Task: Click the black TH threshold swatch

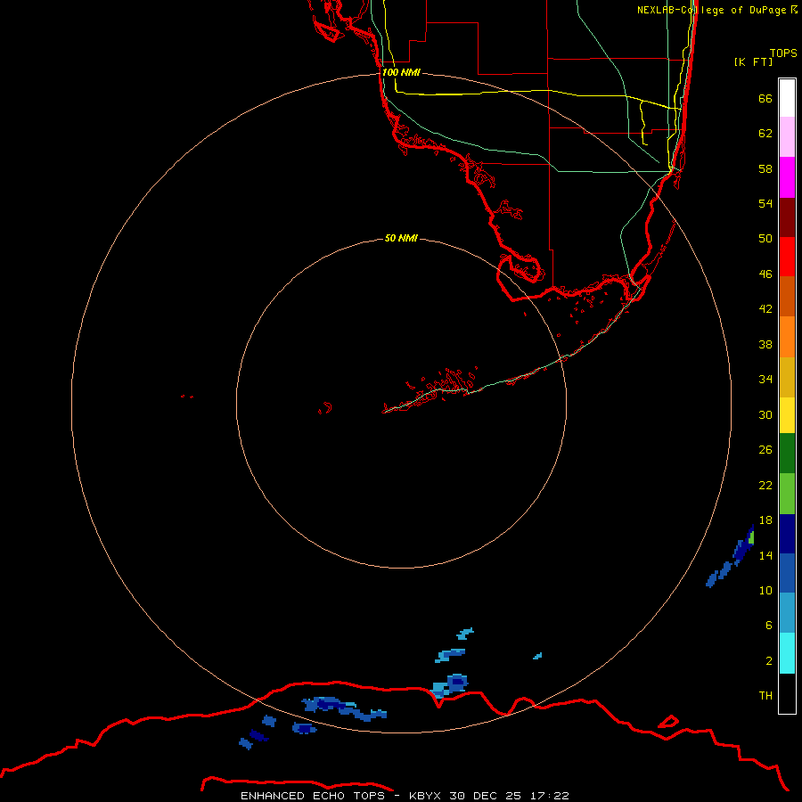Action: (787, 693)
